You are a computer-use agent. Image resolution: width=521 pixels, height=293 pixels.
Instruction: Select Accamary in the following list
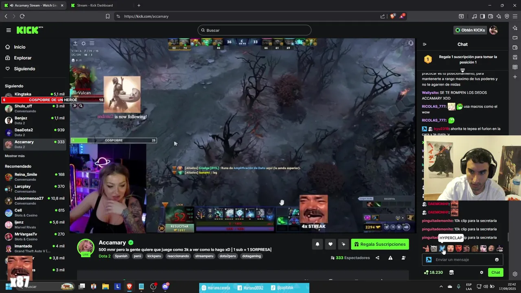[35, 144]
